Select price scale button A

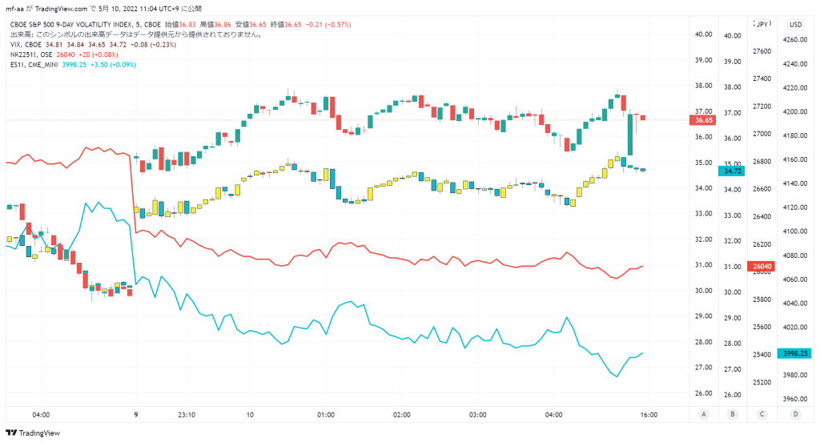[703, 414]
